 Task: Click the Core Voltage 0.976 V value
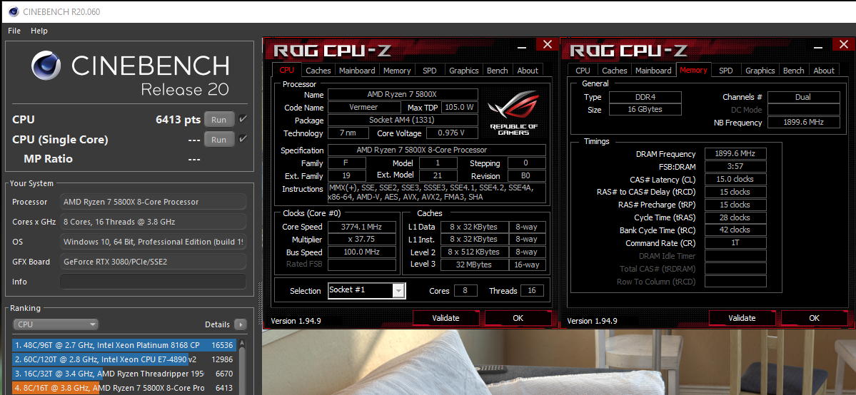coord(452,133)
